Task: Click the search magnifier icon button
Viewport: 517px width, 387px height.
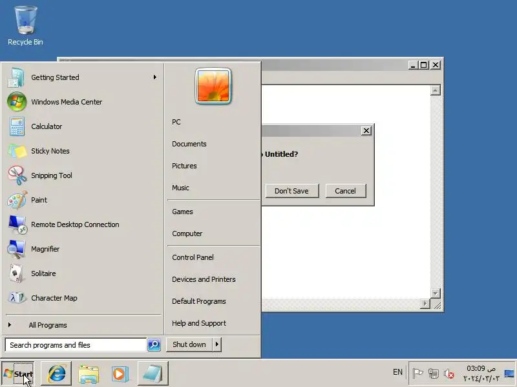Action: coord(154,345)
